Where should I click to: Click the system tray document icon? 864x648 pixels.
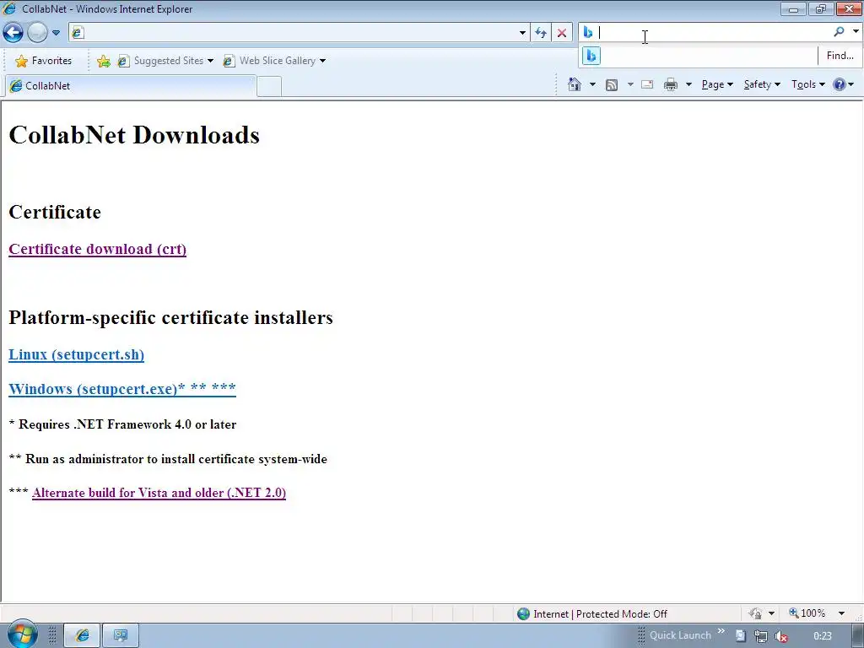[741, 636]
